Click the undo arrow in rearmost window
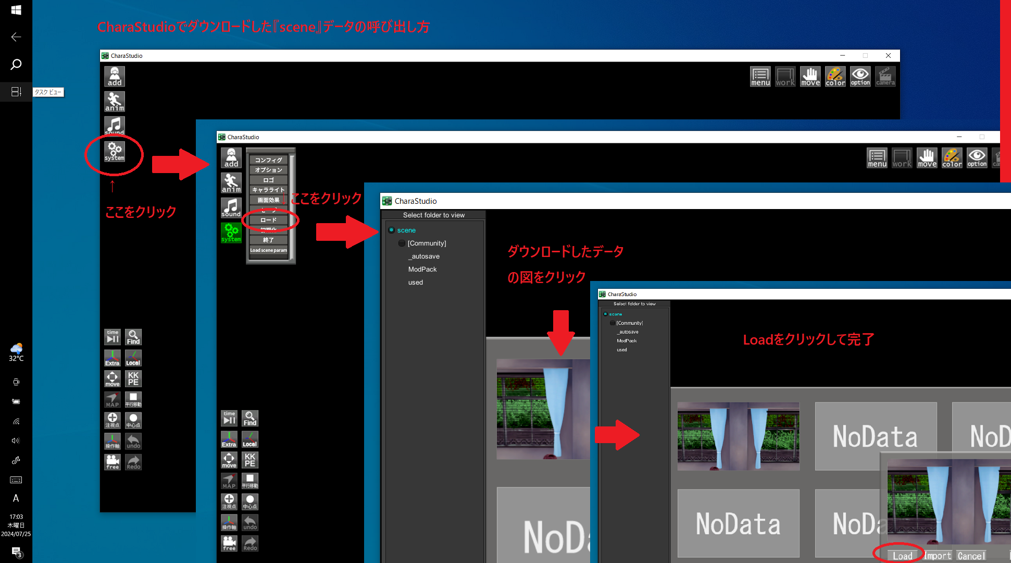Screen dimensions: 1011x563 point(133,441)
